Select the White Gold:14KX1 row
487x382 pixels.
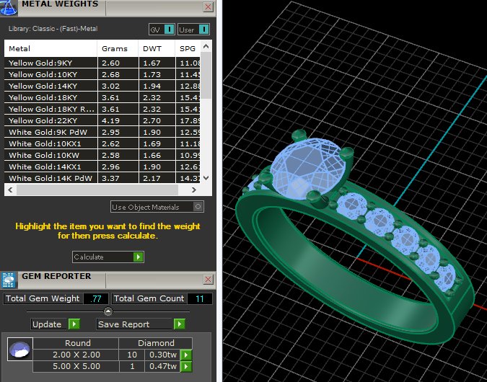pyautogui.click(x=102, y=166)
